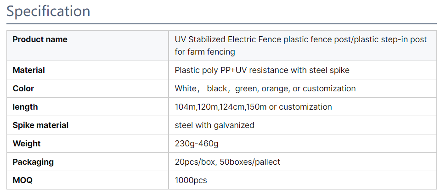Click the 1000pcs MOQ value
Image resolution: width=446 pixels, height=195 pixels.
point(191,180)
